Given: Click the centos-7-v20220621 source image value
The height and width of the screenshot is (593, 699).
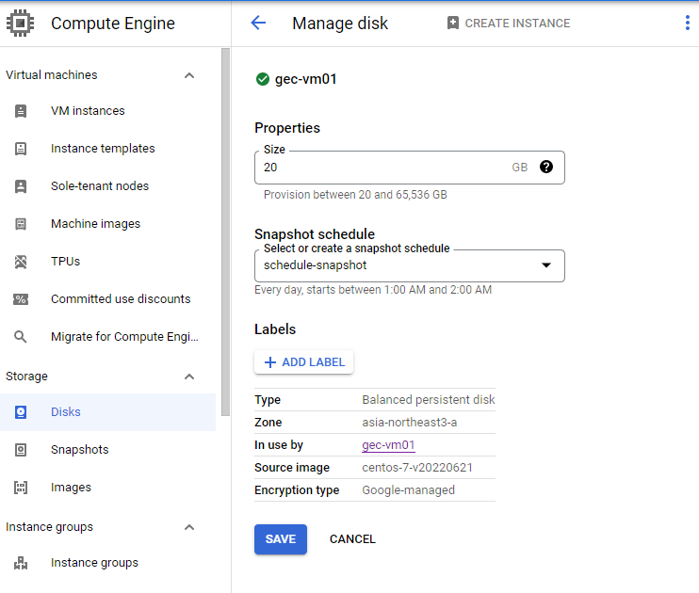Looking at the screenshot, I should coord(417,468).
